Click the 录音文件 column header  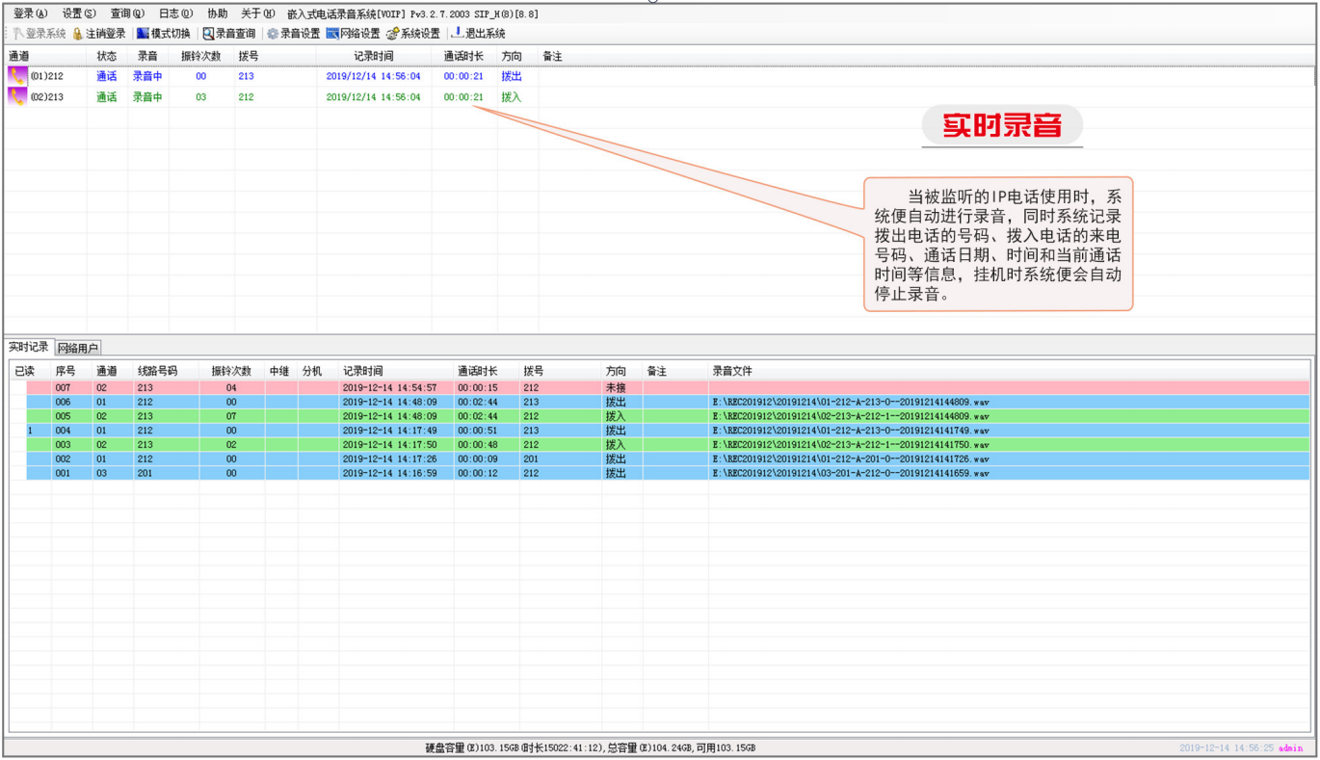732,371
